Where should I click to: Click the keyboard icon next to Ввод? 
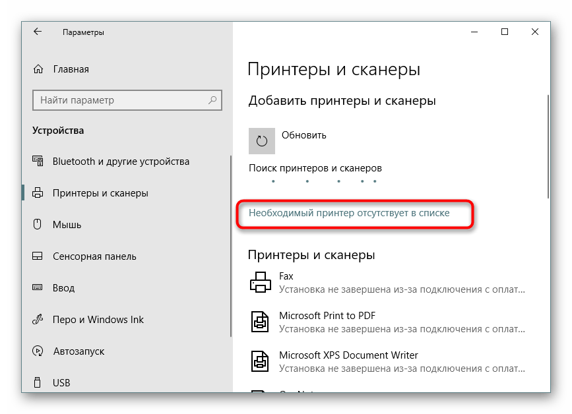coord(36,288)
